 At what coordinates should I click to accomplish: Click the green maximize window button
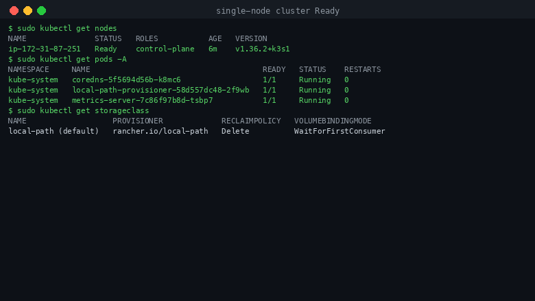coord(41,11)
